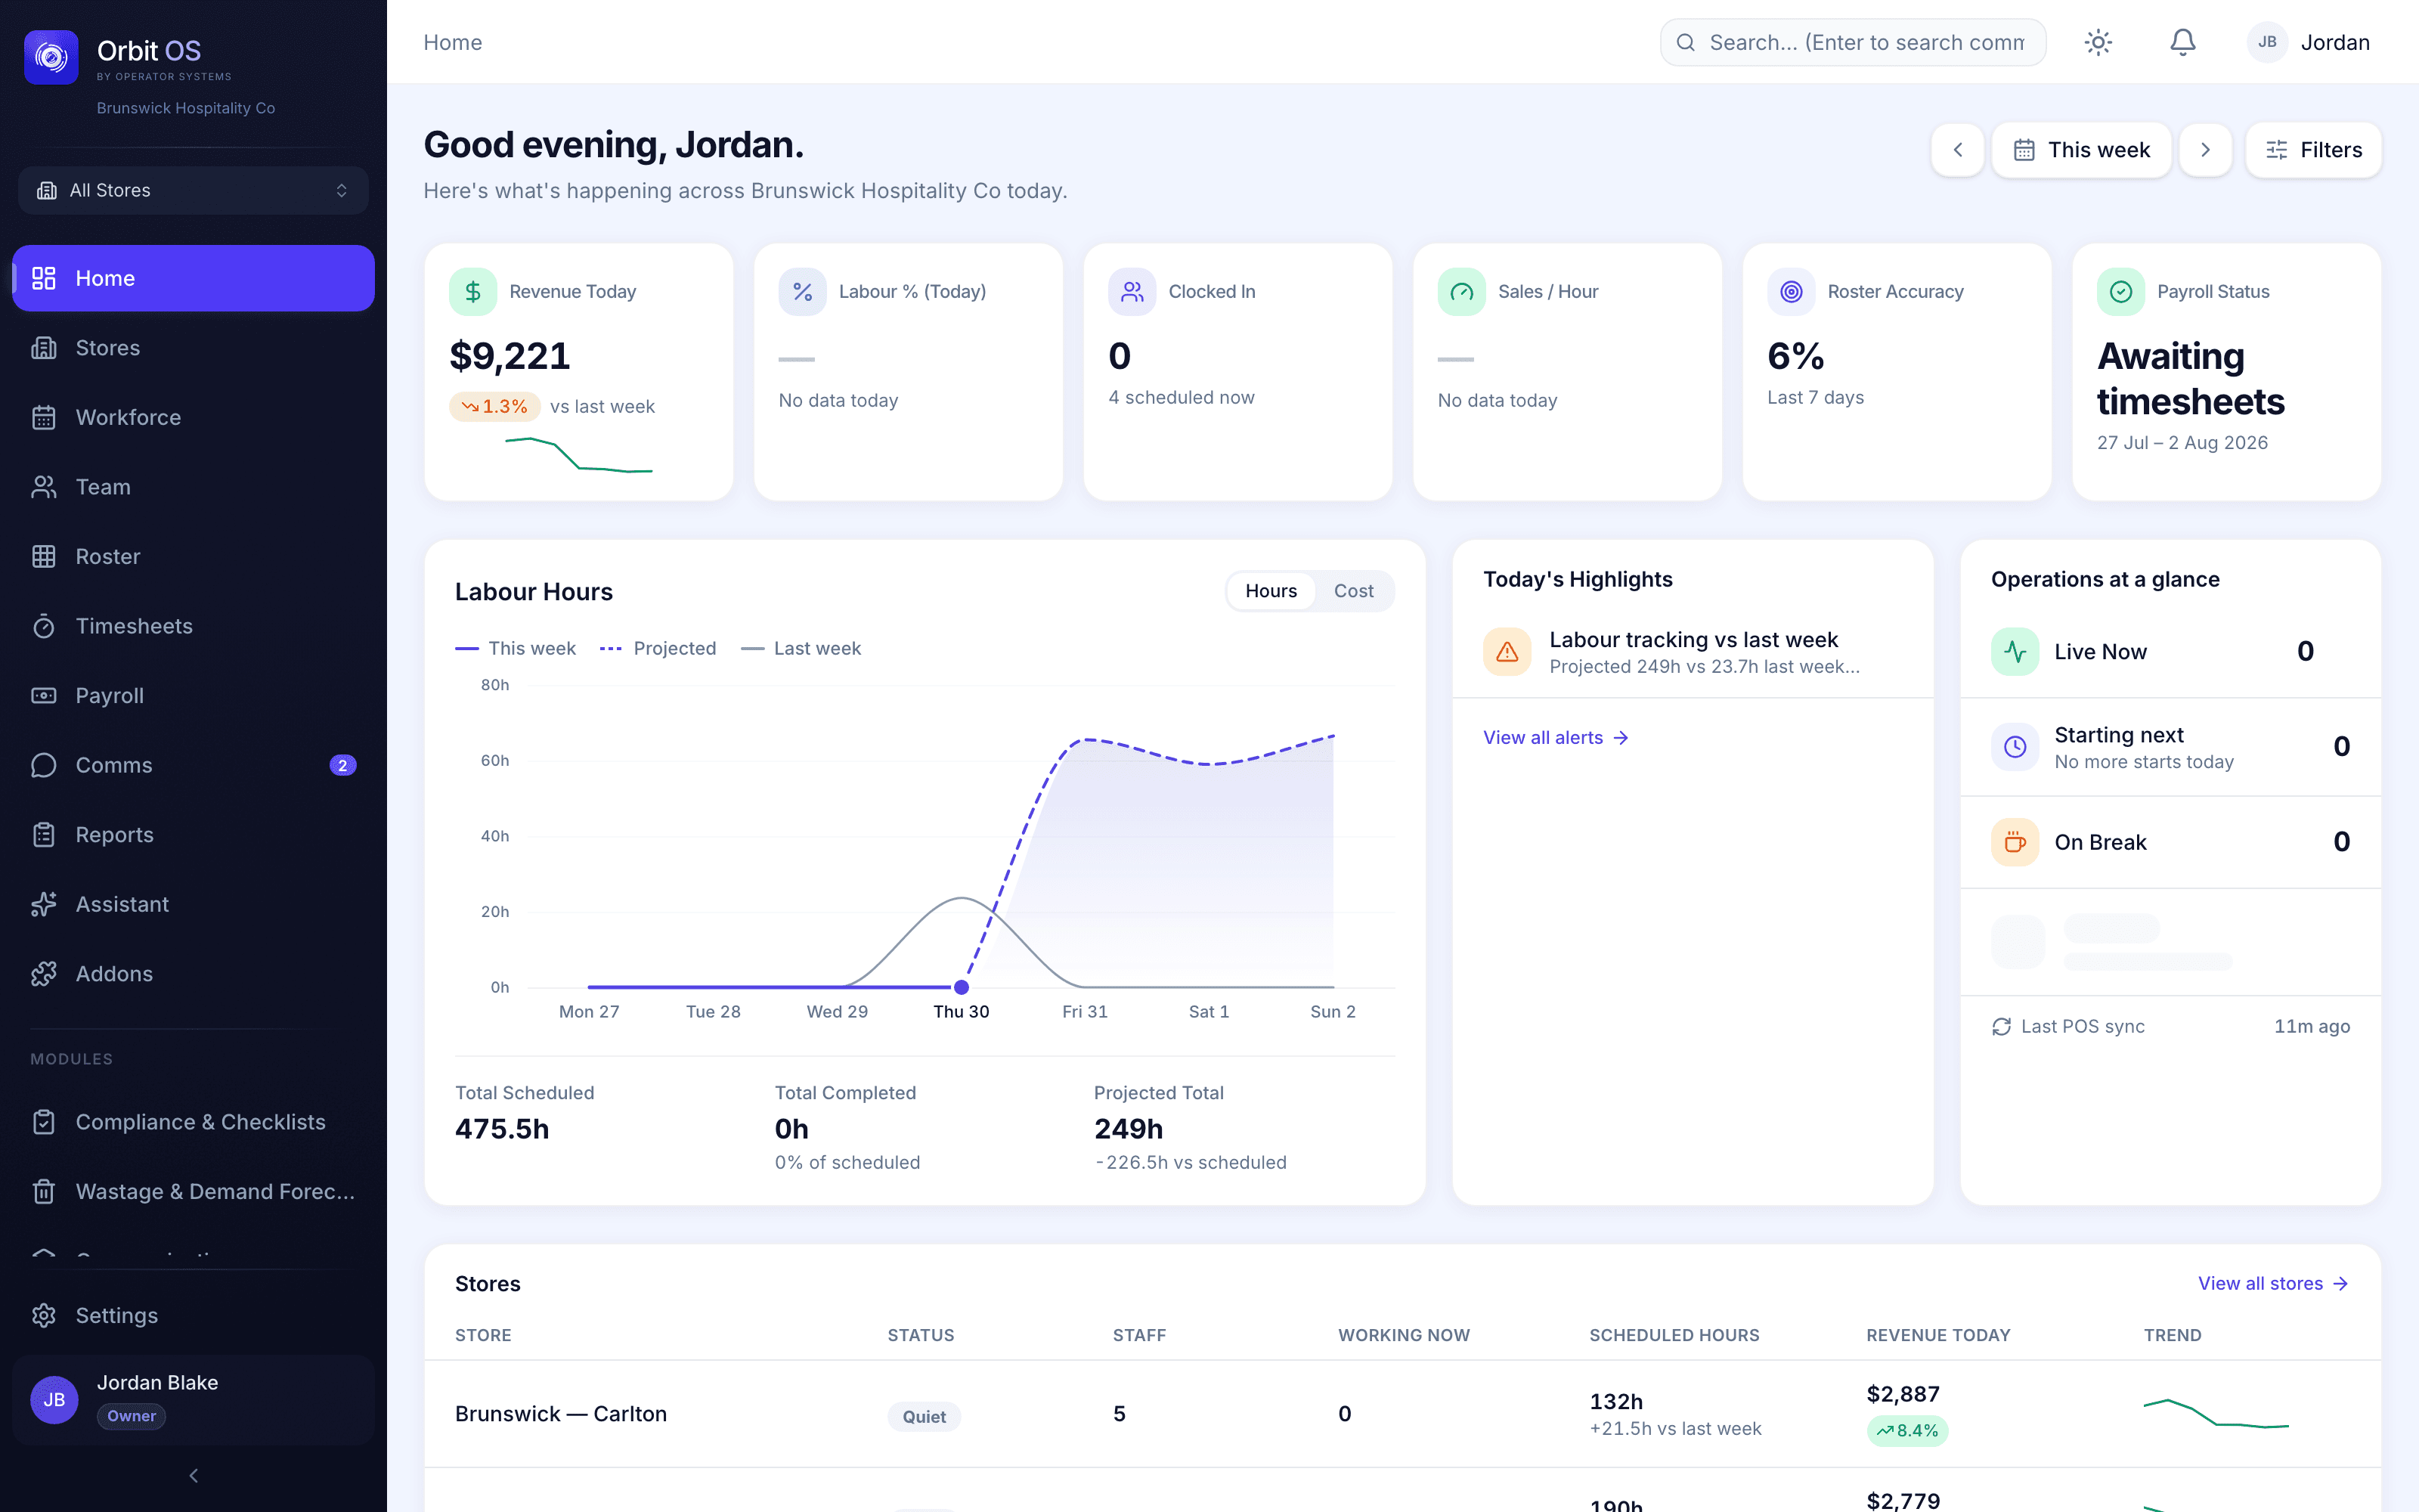Click the Reports clipboard icon
Screen dimensions: 2419x1512
point(43,835)
